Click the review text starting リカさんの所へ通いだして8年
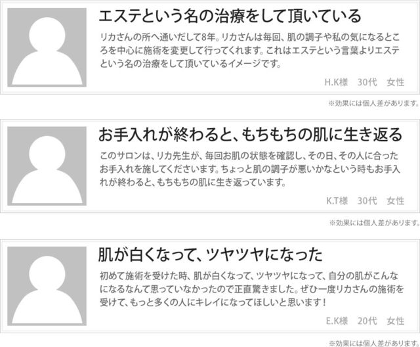 249,51
